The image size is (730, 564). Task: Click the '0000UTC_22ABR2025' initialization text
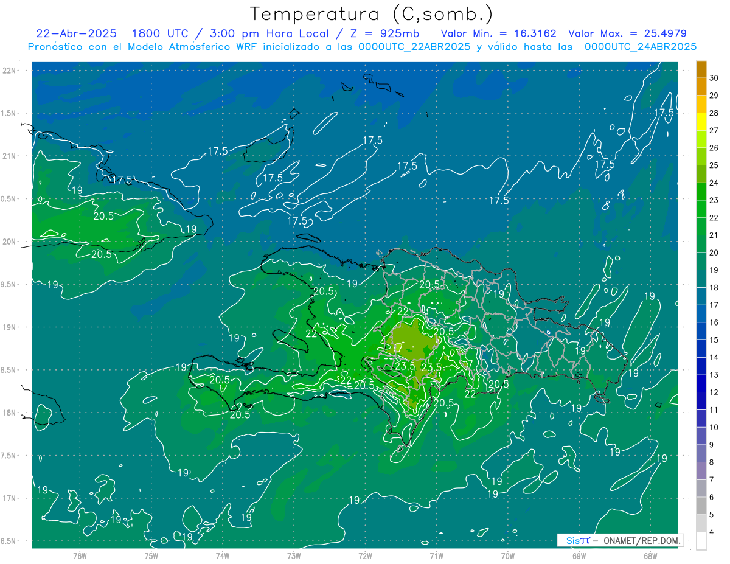tap(414, 47)
